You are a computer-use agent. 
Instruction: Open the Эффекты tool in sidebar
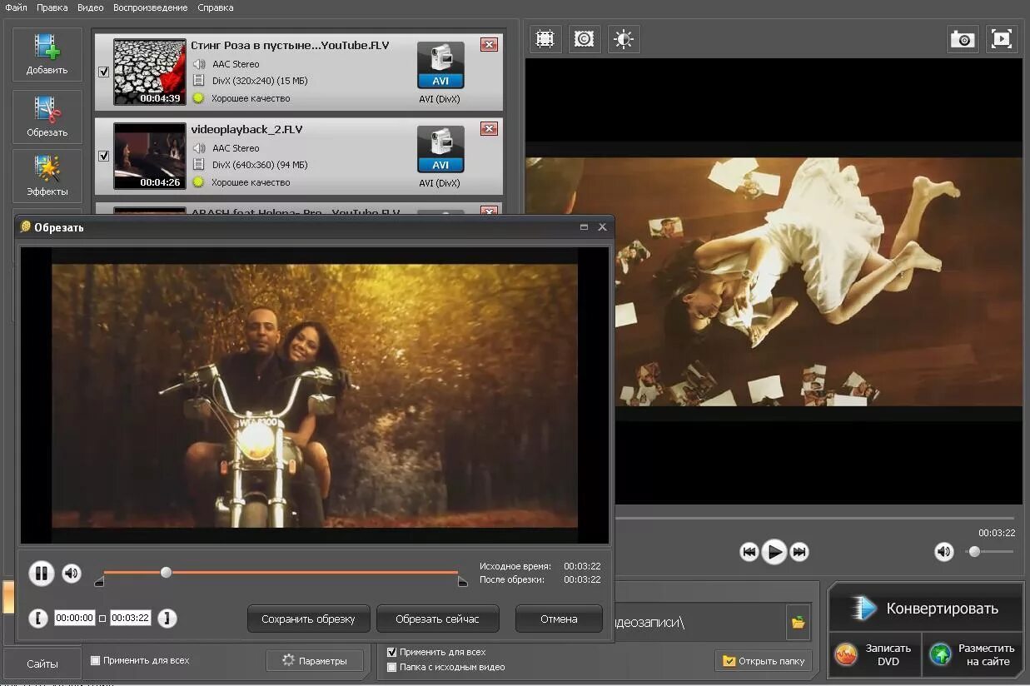point(47,176)
